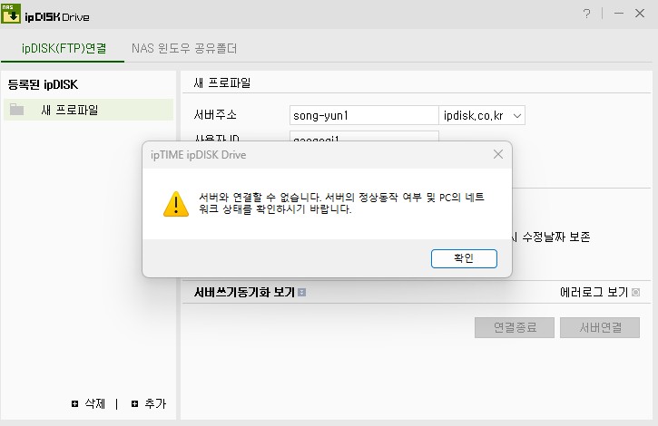Screen dimensions: 658x426
Task: Click the plus icon beside 삭제
Action: 74,403
